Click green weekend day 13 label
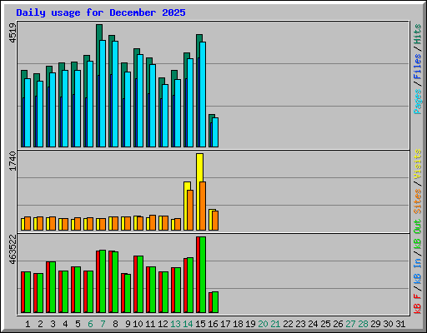Screen dimensions: 427x333 175,324
